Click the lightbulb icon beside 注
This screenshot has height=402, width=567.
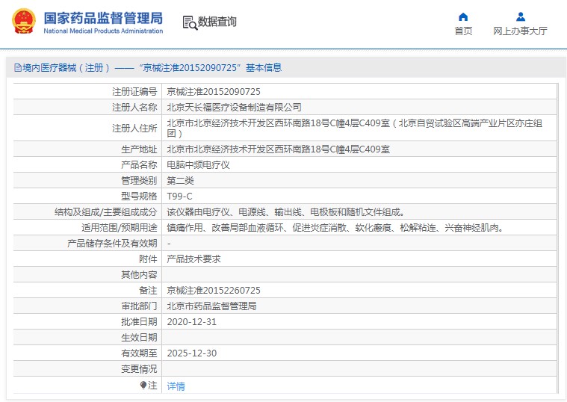tap(143, 386)
